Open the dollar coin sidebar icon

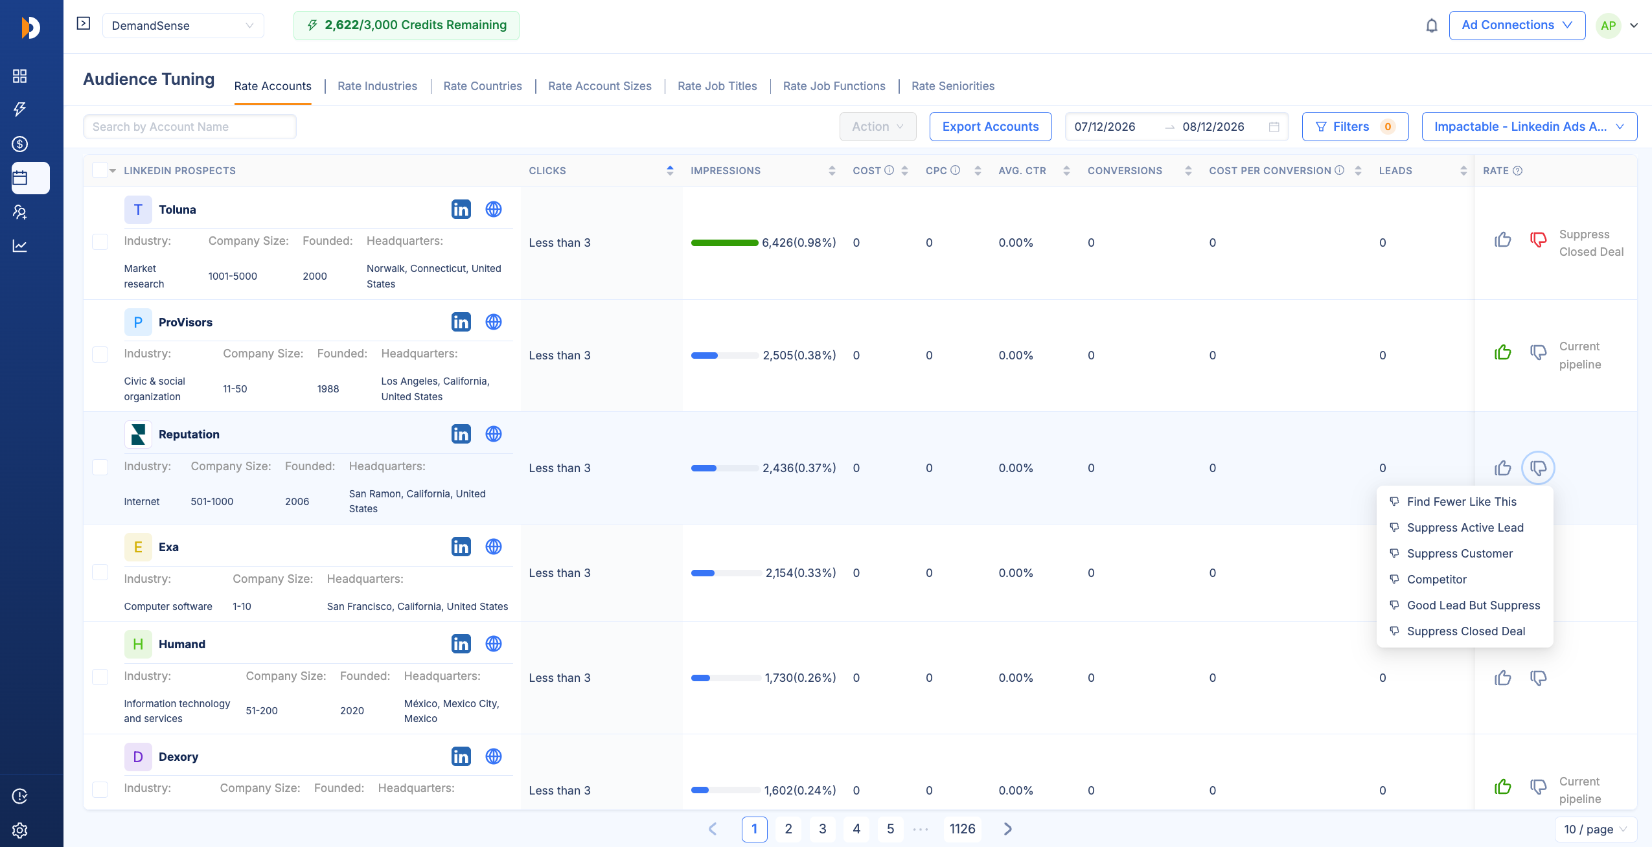(x=20, y=144)
